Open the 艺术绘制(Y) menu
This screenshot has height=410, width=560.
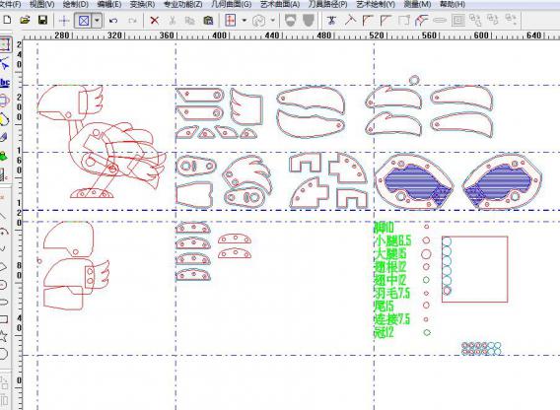pos(376,4)
